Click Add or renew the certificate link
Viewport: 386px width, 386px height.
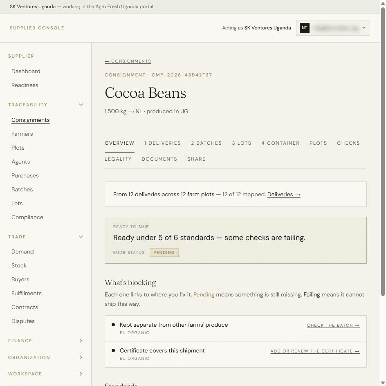(315, 351)
